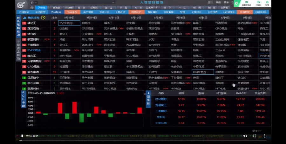Click the back arrow navigation icon
286x144 pixels.
coord(32,3)
